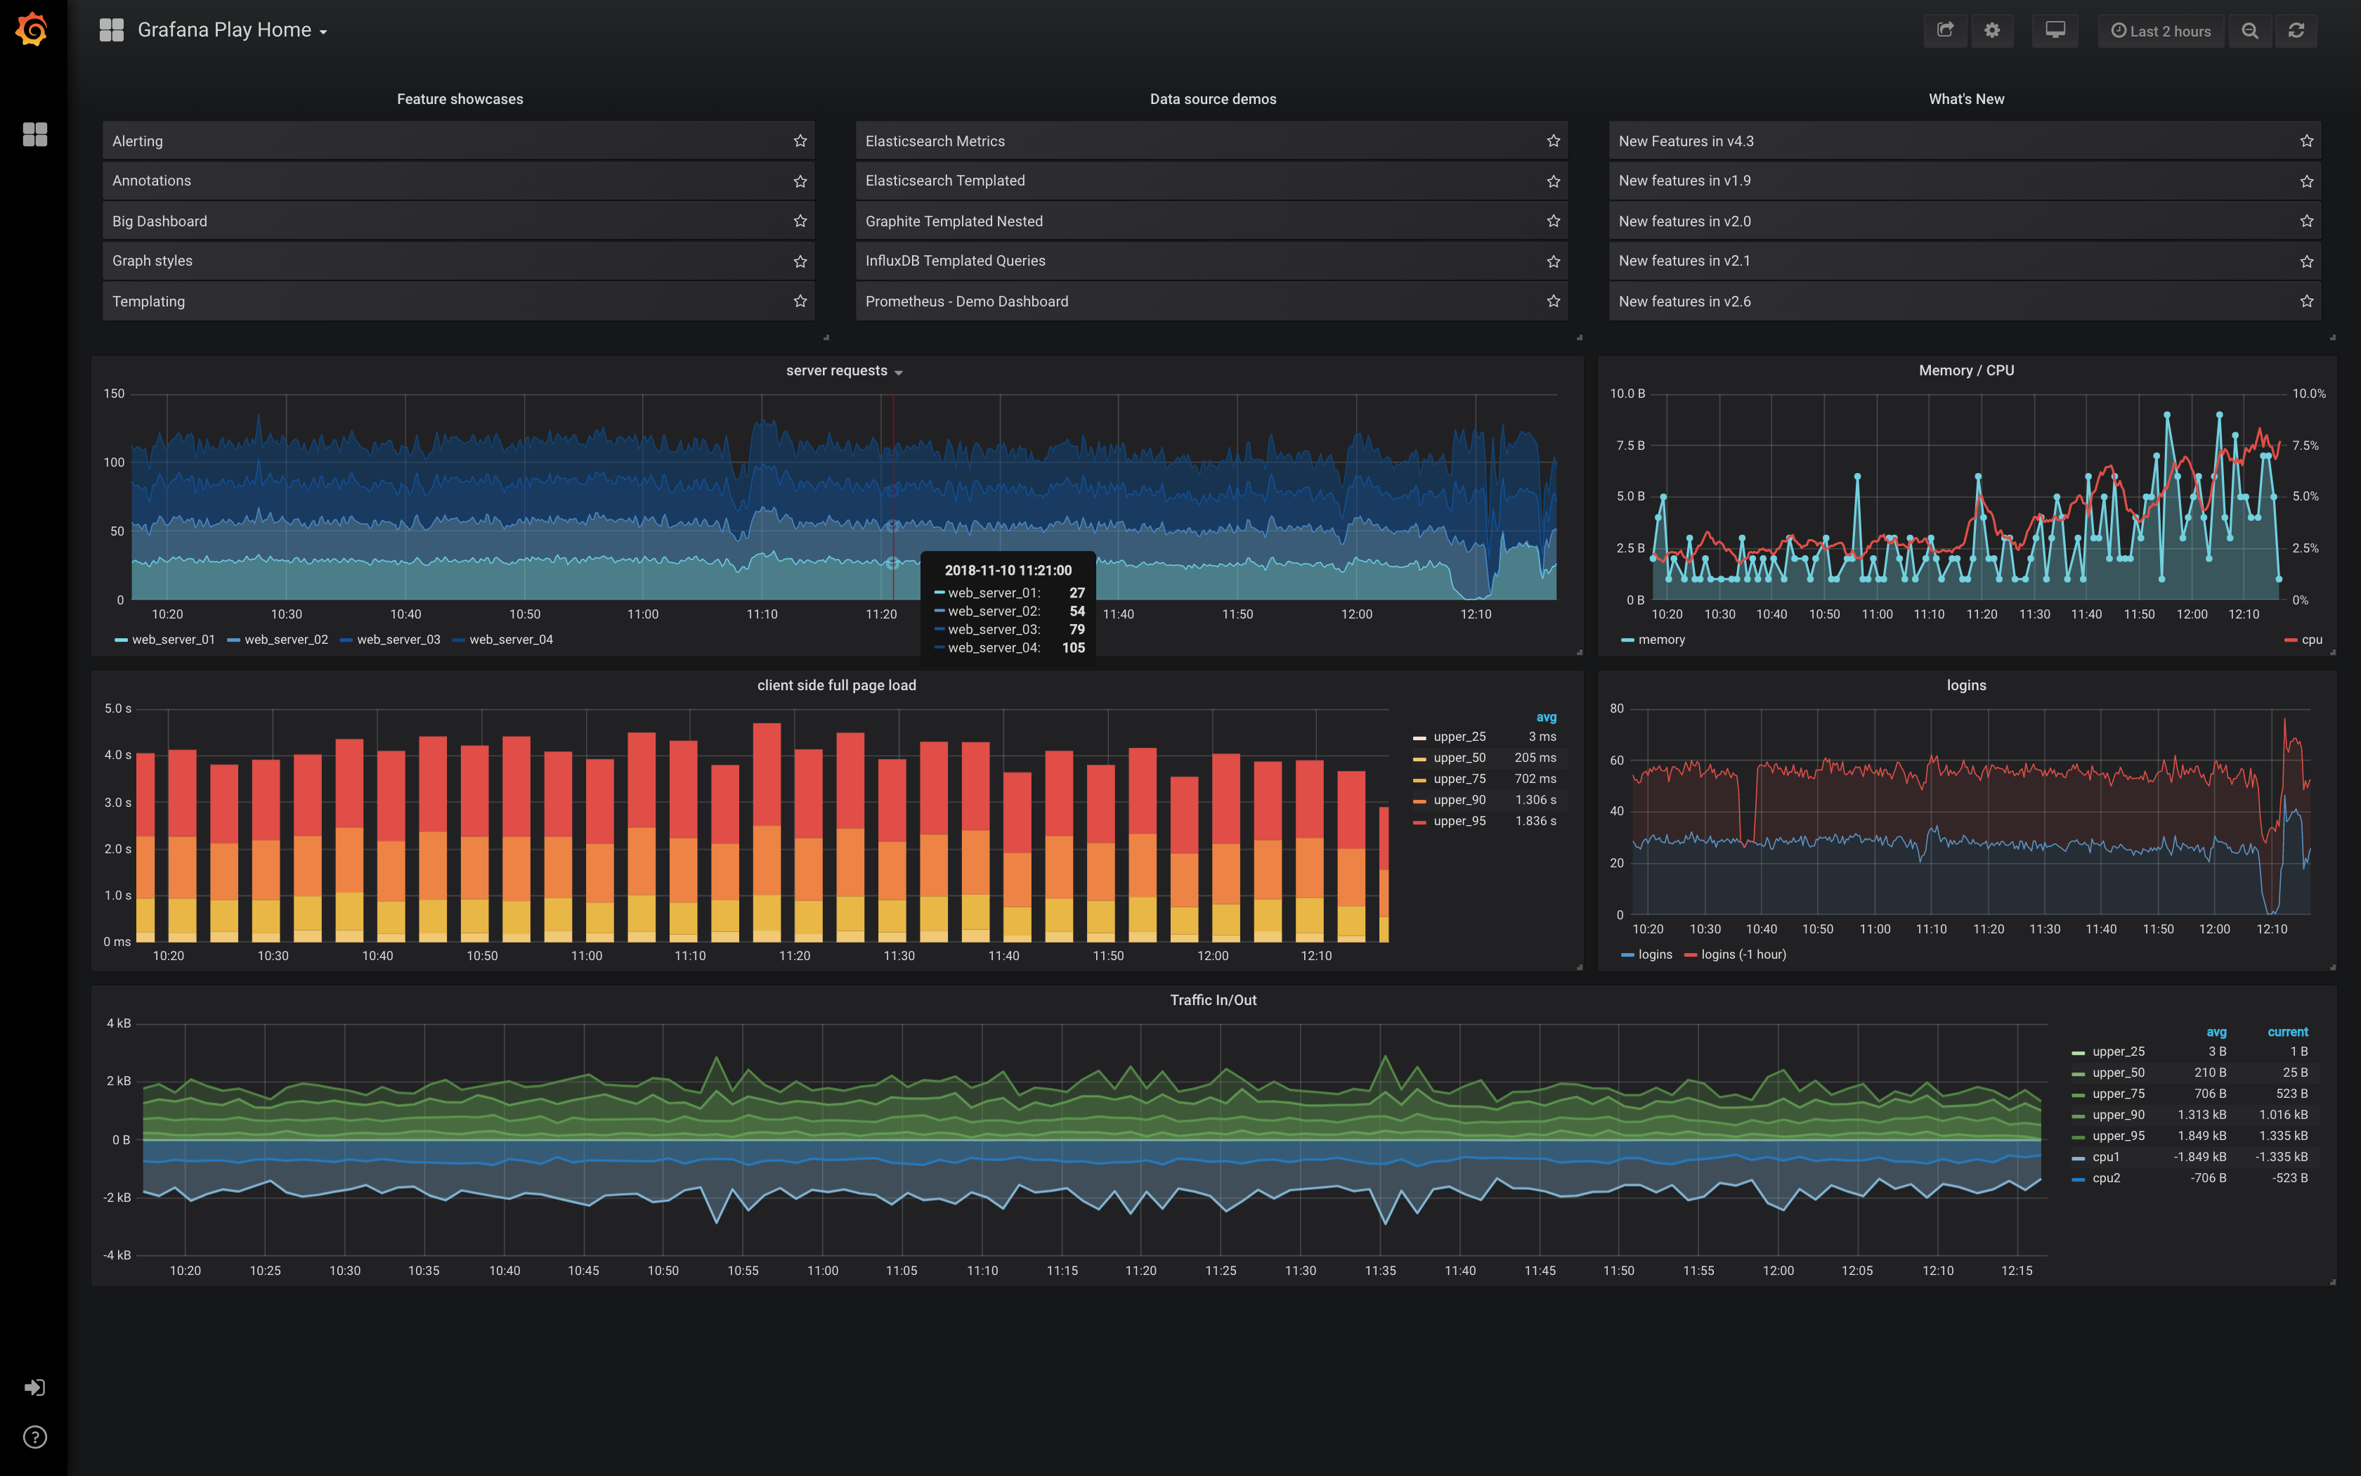Open dashboard settings gear icon
Screen dimensions: 2361x1476
pyautogui.click(x=1992, y=30)
